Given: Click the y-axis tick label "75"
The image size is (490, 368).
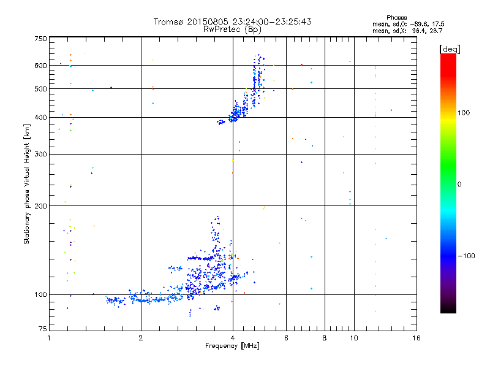Looking at the screenshot, I should coord(42,329).
